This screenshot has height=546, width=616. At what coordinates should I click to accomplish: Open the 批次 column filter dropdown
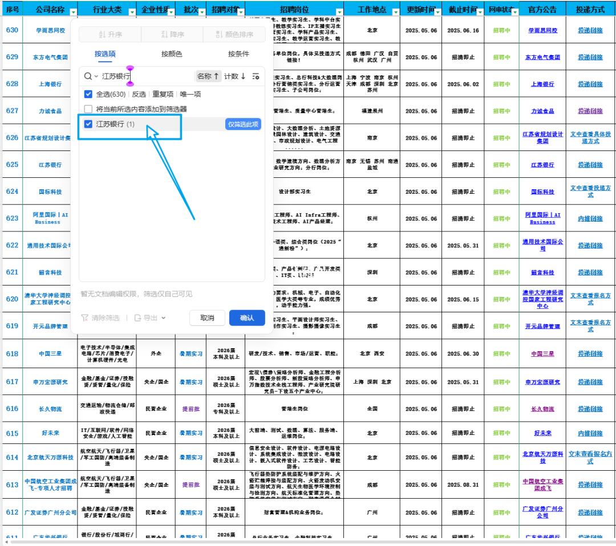pos(202,12)
